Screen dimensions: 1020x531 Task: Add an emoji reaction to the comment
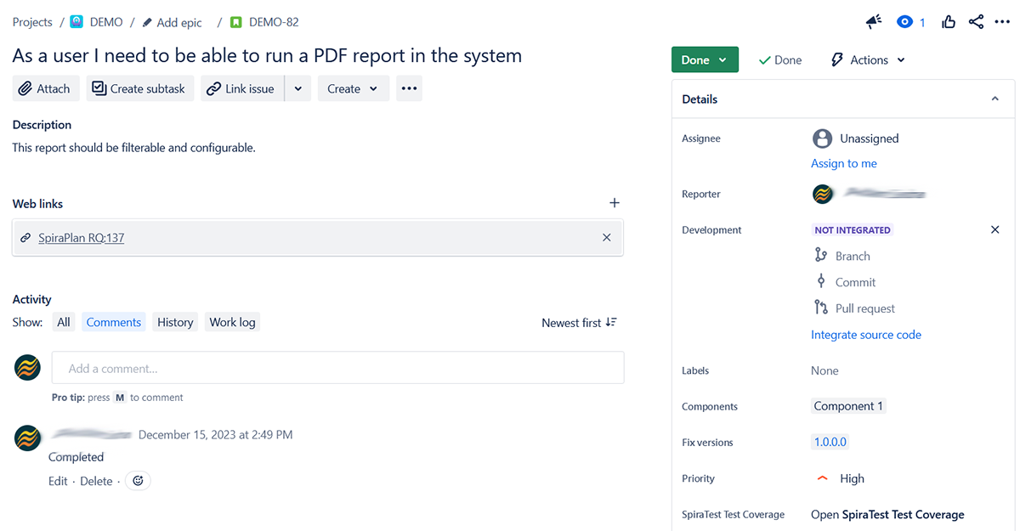click(138, 481)
